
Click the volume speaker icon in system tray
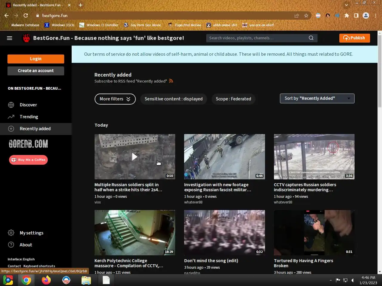[353, 280]
